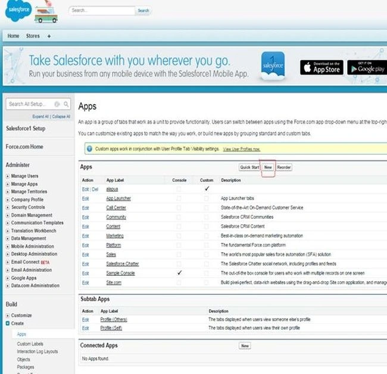Select Custom Labels in sidebar
This screenshot has width=387, height=374.
(x=30, y=344)
